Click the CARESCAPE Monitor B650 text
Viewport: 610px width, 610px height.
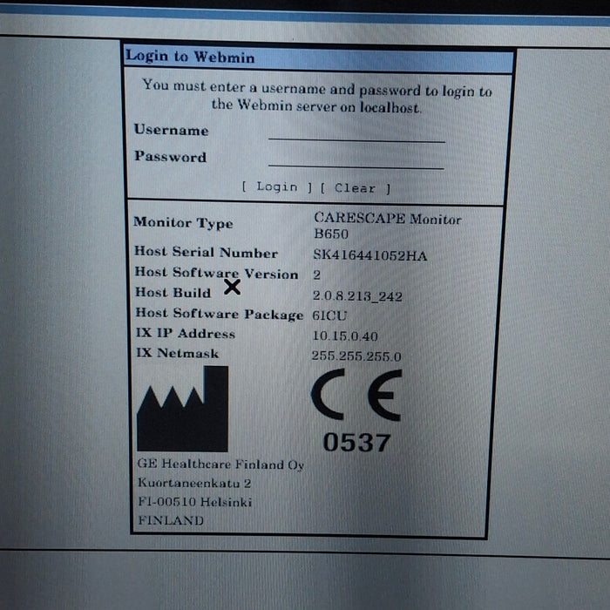[x=386, y=226]
